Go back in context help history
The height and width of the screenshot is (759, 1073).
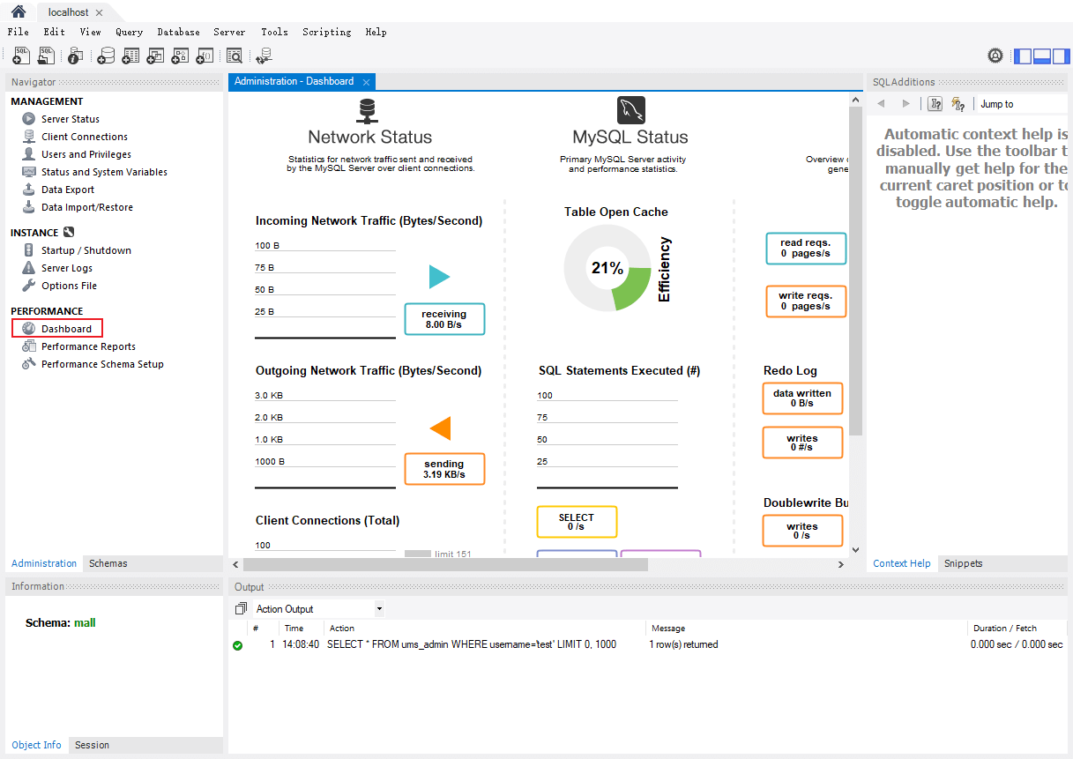point(881,104)
